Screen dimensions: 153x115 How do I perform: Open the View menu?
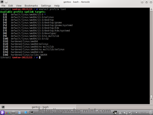click(19, 6)
